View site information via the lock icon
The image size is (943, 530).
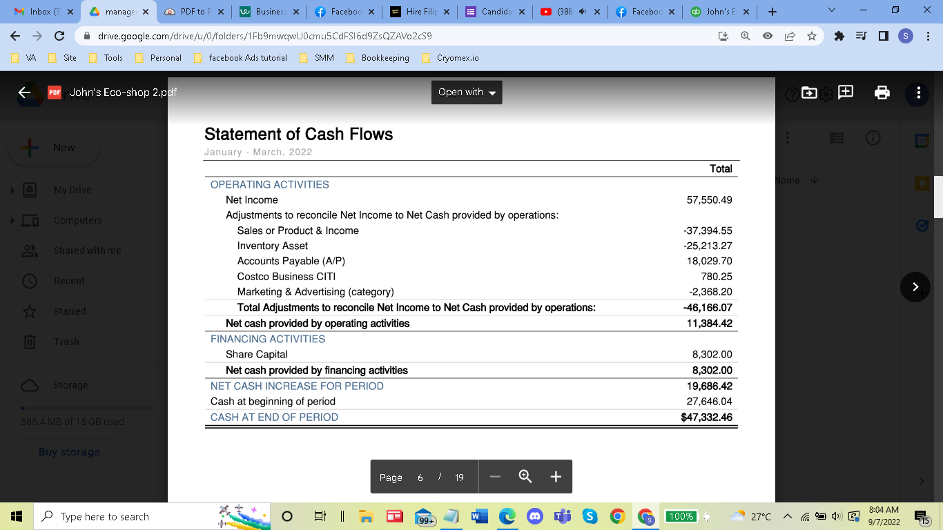click(87, 36)
